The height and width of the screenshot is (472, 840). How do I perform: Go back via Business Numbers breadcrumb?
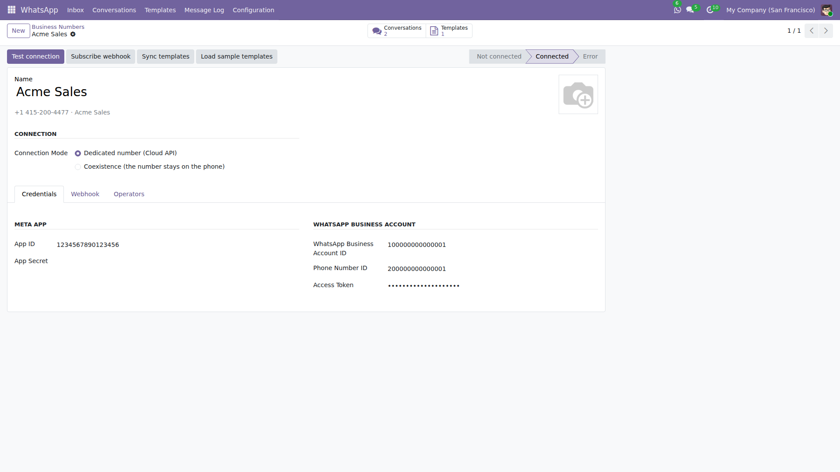pyautogui.click(x=58, y=27)
